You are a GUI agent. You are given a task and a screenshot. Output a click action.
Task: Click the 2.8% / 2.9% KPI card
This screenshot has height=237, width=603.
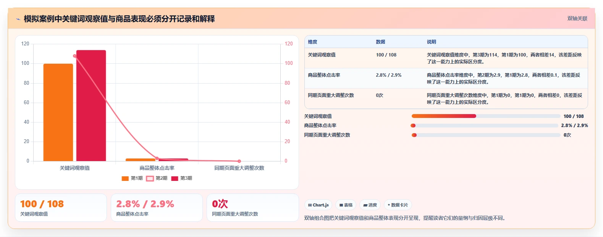coord(157,208)
